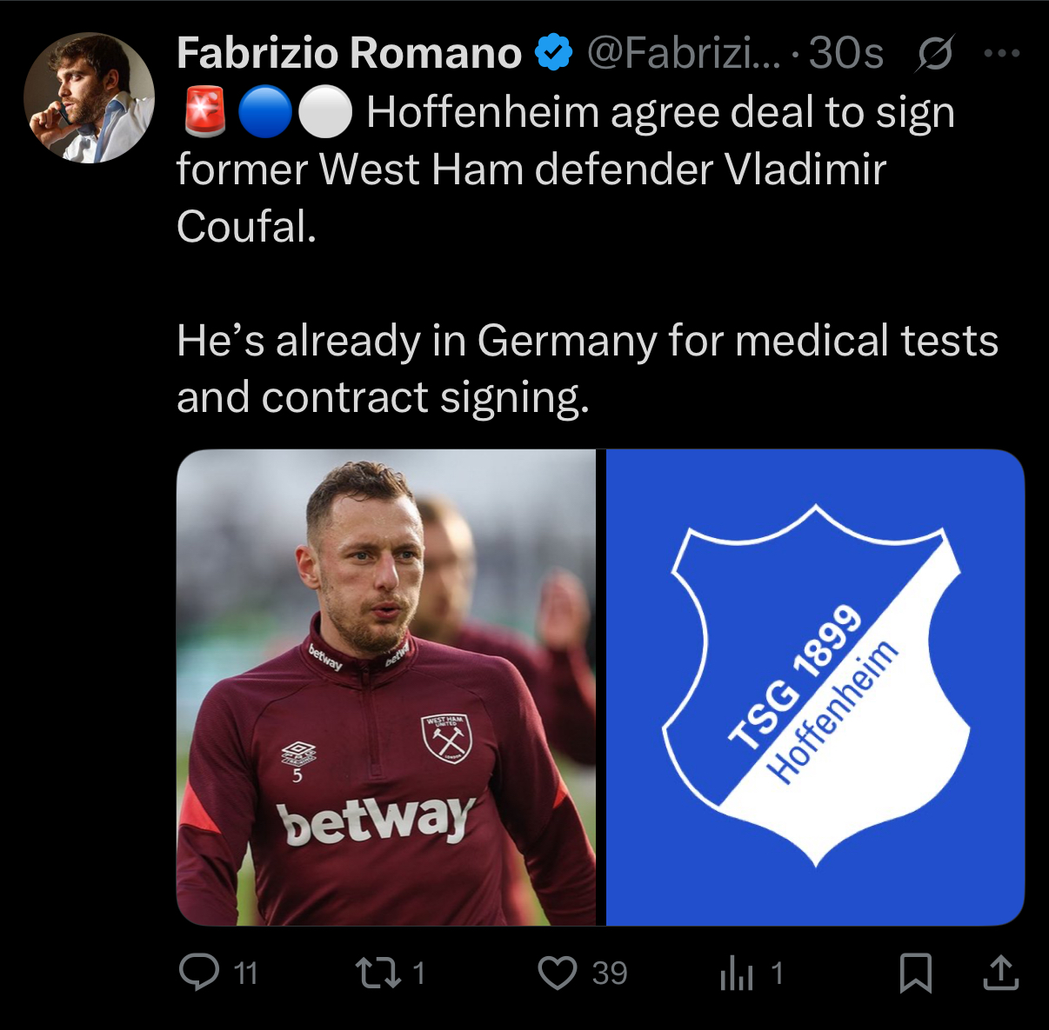1049x1030 pixels.
Task: Click the blue circle emoji
Action: click(264, 114)
